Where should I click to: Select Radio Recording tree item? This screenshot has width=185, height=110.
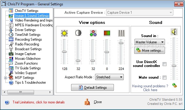[x=27, y=44]
